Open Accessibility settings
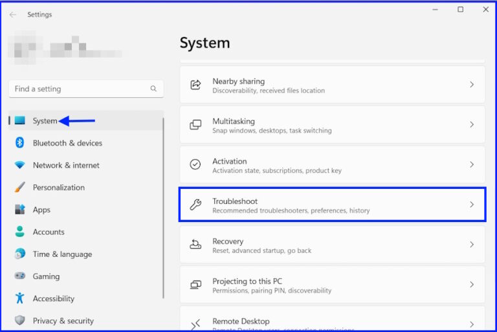 (86, 298)
